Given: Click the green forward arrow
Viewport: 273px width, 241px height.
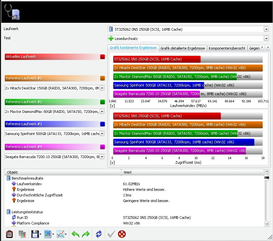Looking at the screenshot, I should tap(86, 234).
